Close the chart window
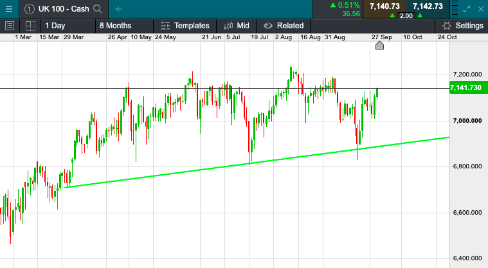 (481, 9)
